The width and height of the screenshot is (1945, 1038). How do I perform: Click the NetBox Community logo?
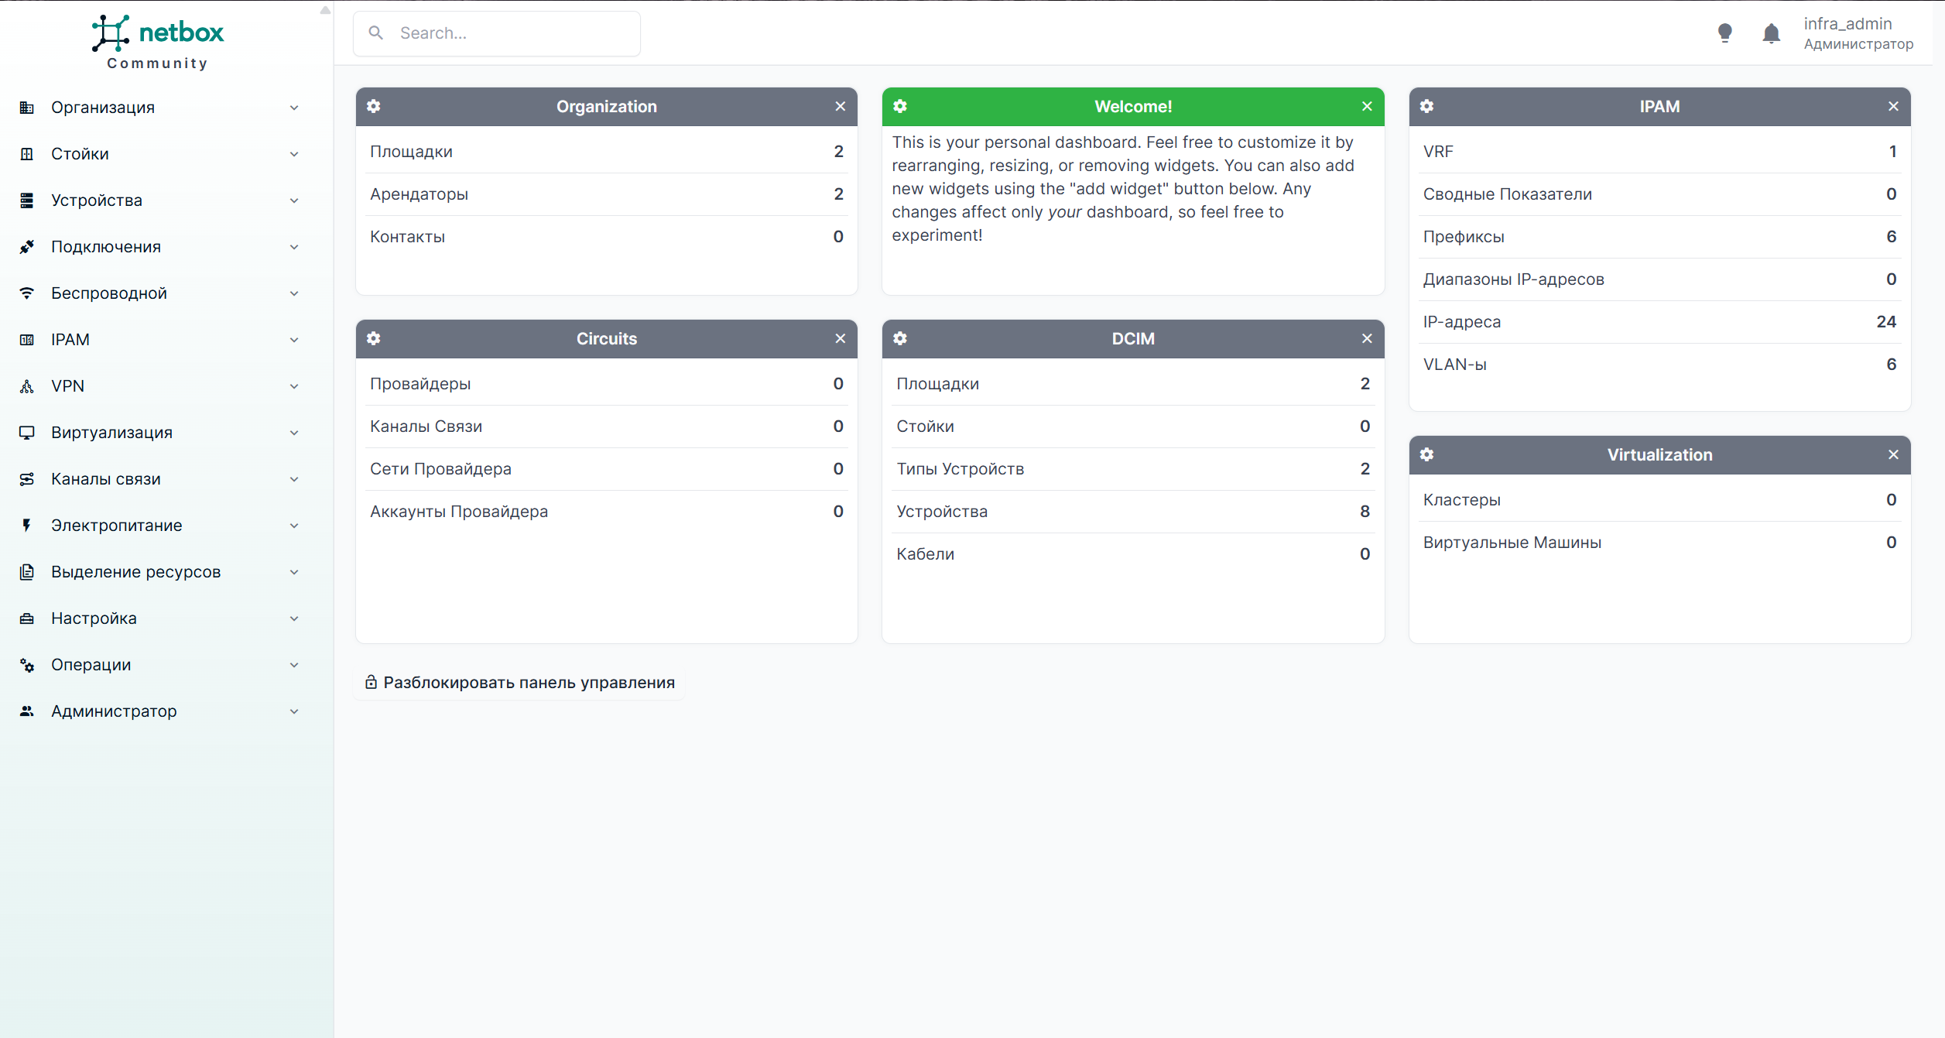(x=158, y=43)
